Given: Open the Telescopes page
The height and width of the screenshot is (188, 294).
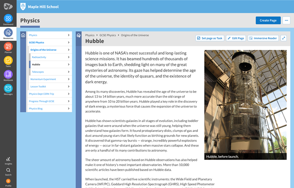Looking at the screenshot, I should 38,72.
